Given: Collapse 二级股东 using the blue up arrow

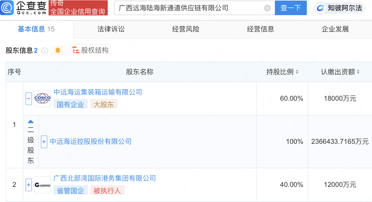Looking at the screenshot, I should click(31, 122).
